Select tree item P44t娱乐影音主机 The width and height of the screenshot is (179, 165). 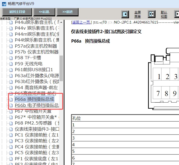click(x=37, y=40)
